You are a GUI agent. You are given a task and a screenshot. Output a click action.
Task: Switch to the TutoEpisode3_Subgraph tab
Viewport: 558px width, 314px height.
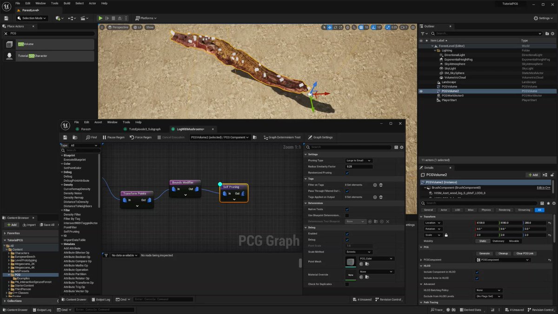(145, 129)
